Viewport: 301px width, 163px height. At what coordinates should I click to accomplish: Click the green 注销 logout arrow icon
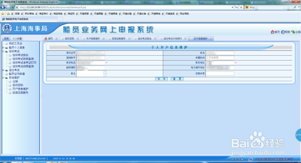coord(293,32)
